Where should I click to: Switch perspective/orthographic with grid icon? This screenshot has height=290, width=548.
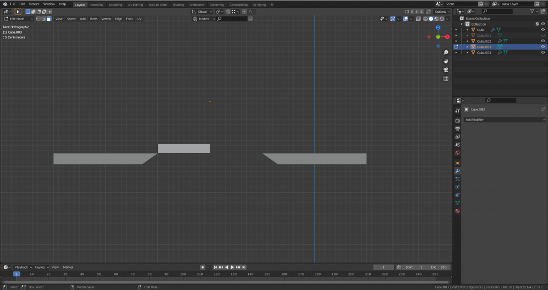[446, 79]
